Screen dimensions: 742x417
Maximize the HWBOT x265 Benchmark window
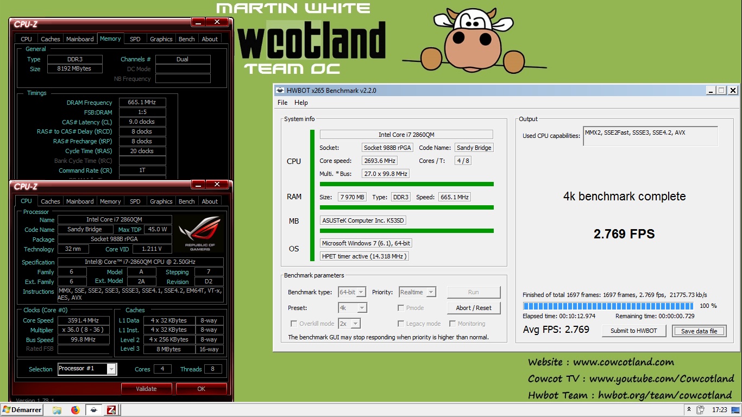click(721, 91)
